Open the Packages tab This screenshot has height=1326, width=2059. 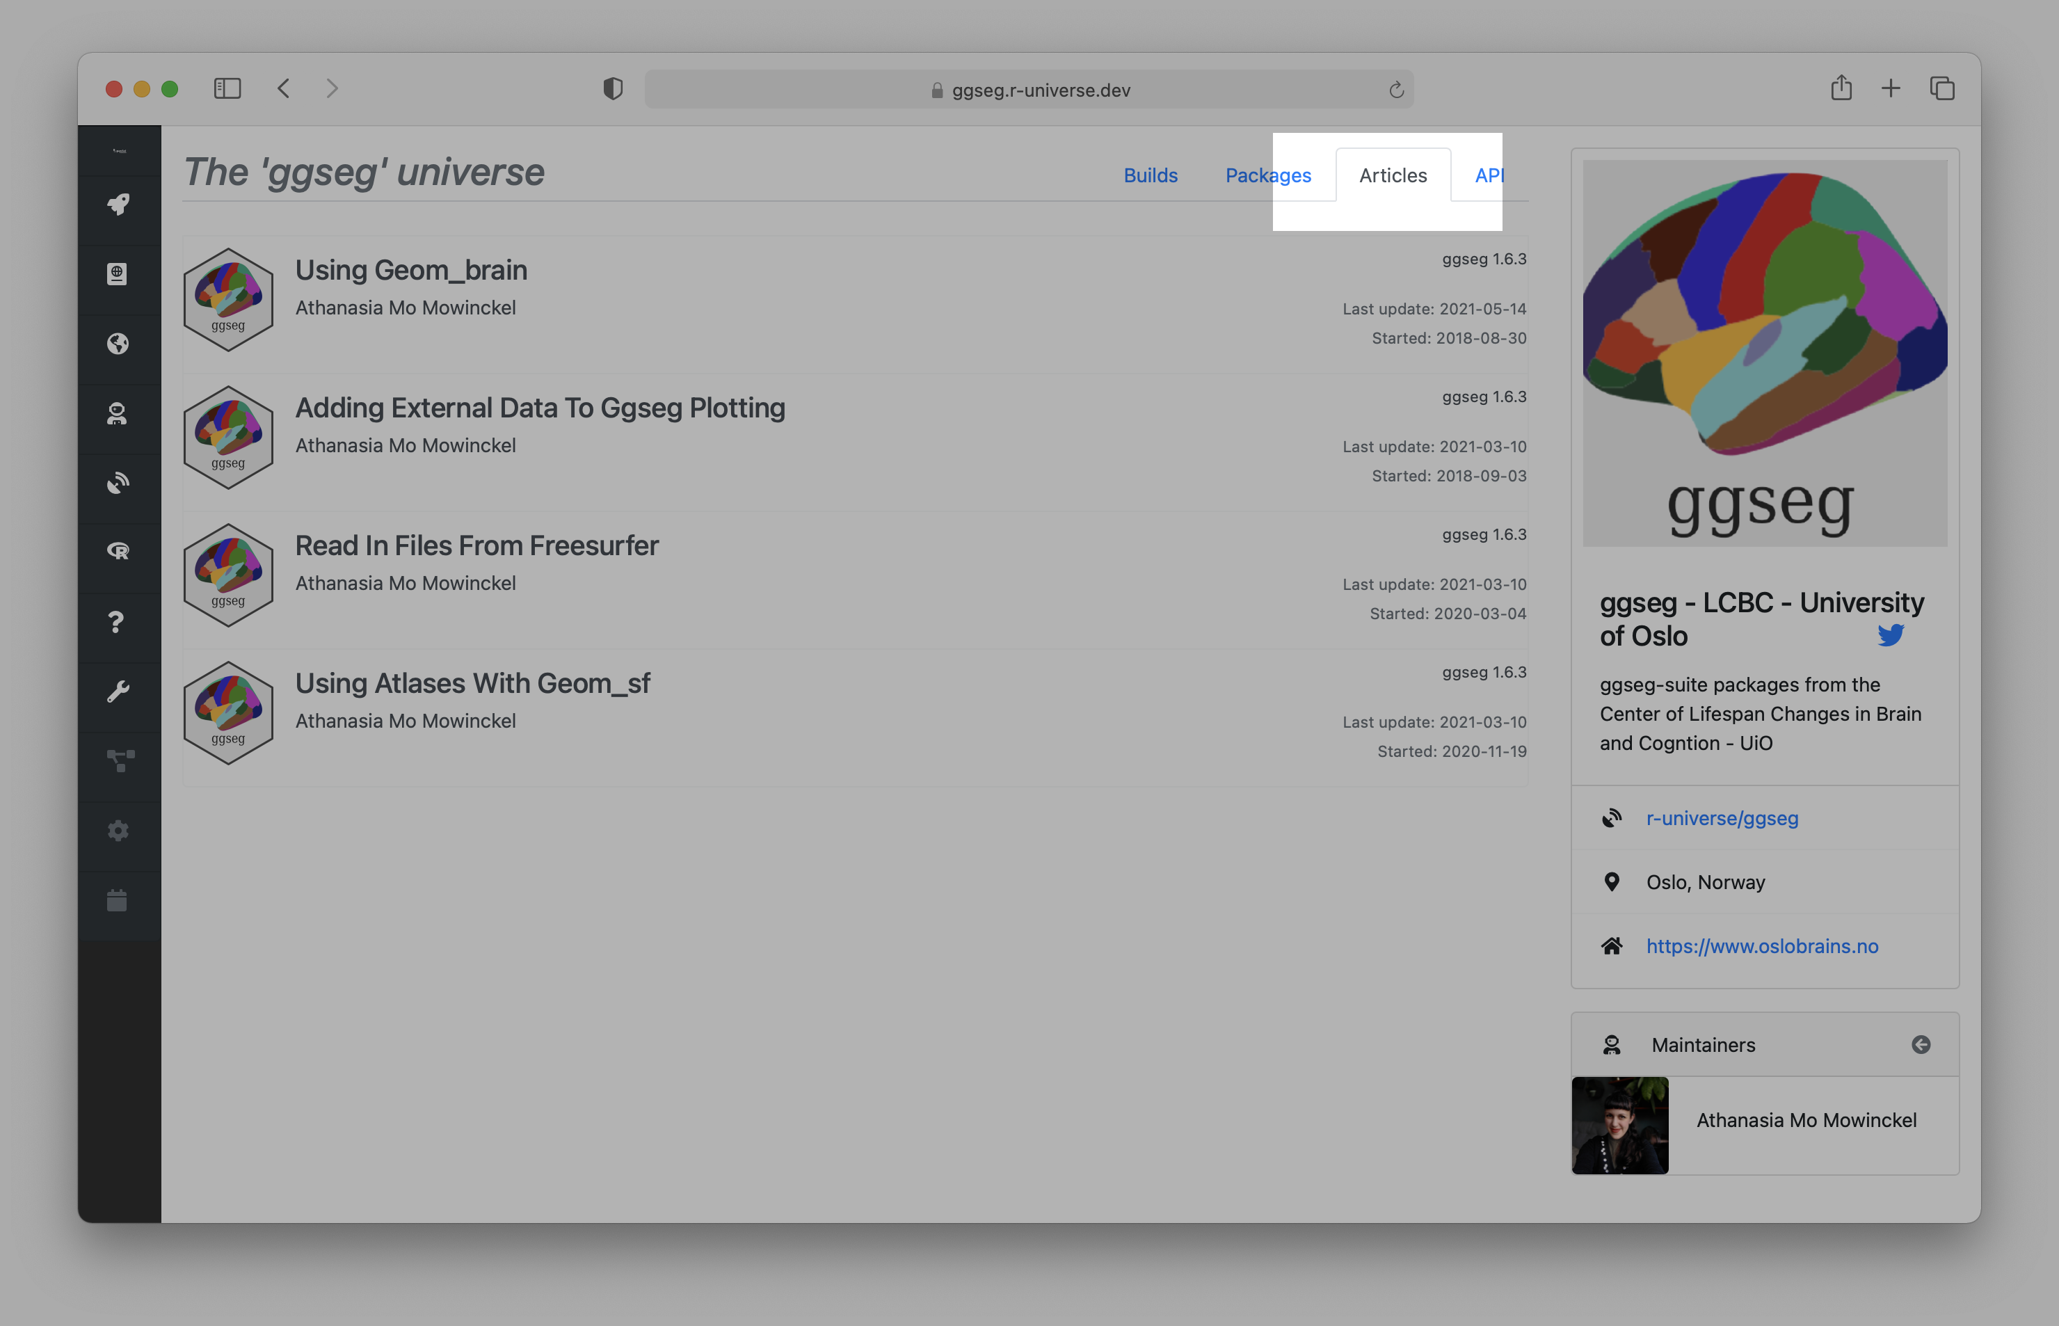point(1268,175)
